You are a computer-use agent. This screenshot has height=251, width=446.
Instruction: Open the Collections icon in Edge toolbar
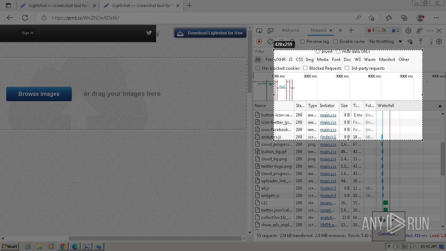tap(404, 18)
